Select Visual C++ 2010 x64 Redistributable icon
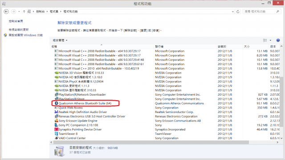This screenshot has width=285, height=160. coord(57,68)
